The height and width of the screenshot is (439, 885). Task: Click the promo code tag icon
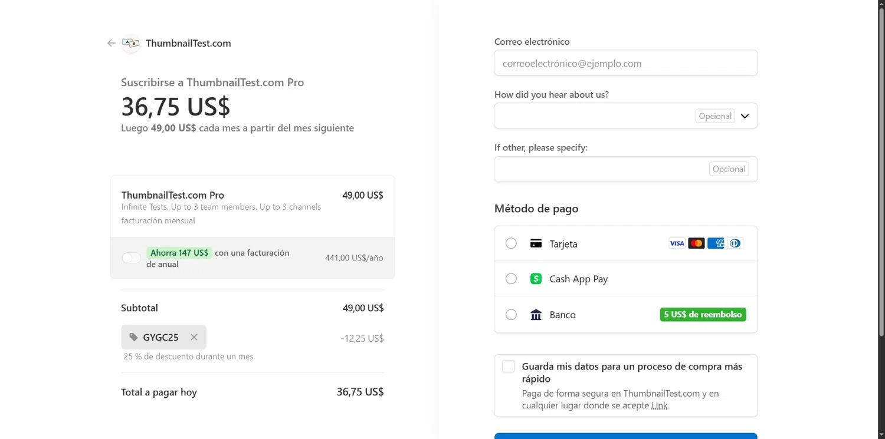click(134, 338)
